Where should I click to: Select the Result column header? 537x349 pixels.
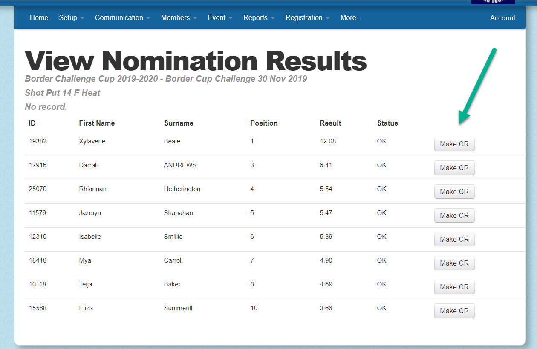click(330, 123)
